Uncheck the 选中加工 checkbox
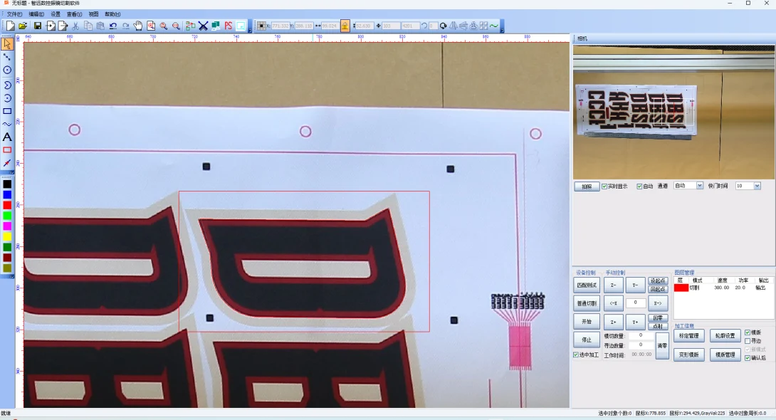This screenshot has height=420, width=776. (x=577, y=355)
